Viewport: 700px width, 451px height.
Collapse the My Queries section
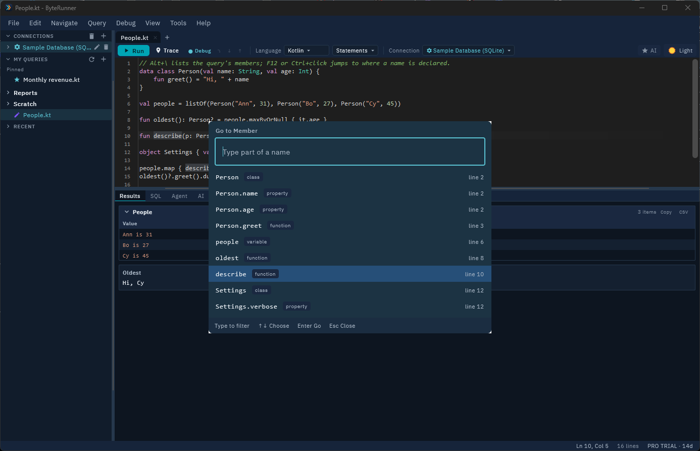tap(8, 60)
